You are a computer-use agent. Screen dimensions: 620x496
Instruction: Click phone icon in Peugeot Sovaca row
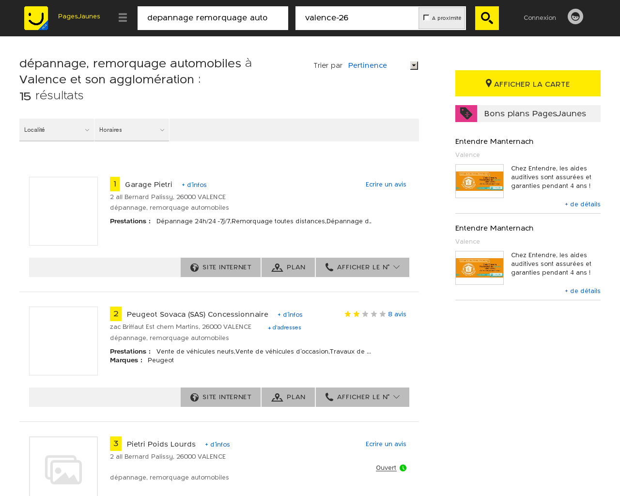329,397
